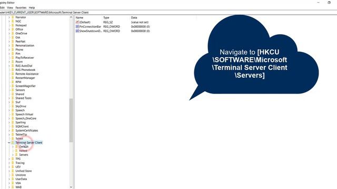Expand the Narrator key arrow
The height and width of the screenshot is (189, 337).
click(x=9, y=17)
